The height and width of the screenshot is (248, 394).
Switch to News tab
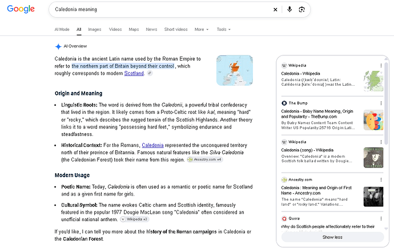tap(151, 29)
